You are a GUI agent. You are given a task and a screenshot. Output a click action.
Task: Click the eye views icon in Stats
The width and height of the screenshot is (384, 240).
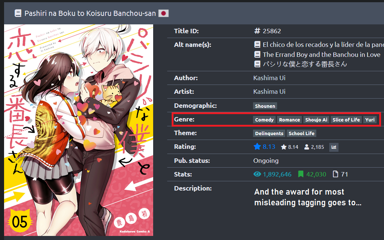coord(257,174)
